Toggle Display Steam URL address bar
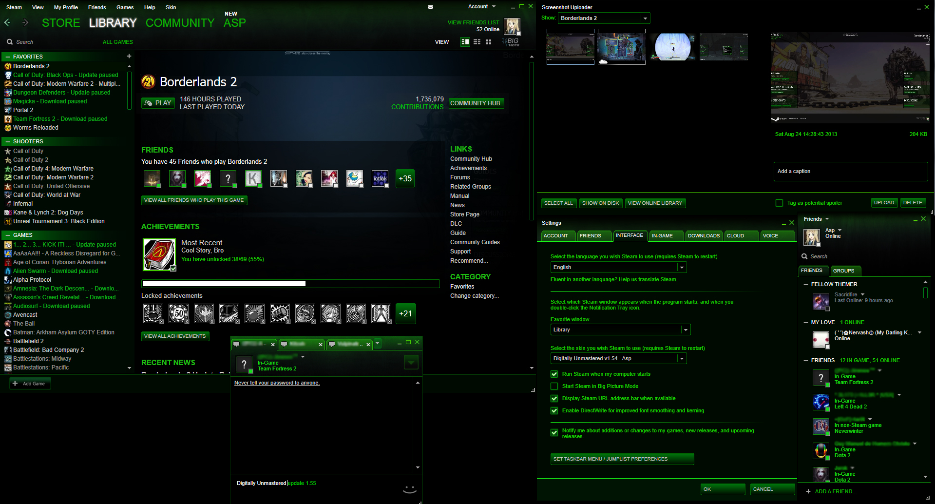The image size is (935, 504). [554, 399]
